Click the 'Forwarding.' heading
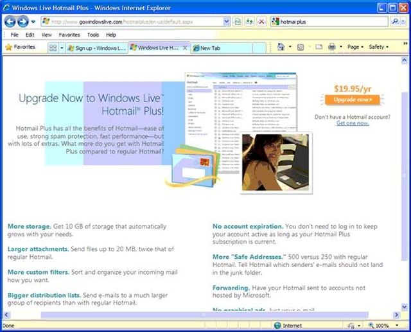 coord(231,288)
